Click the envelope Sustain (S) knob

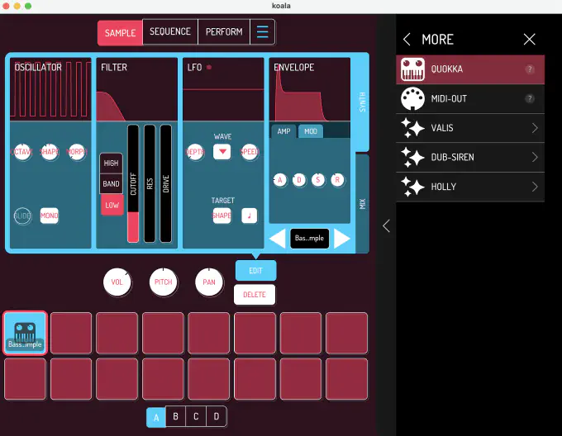(318, 180)
